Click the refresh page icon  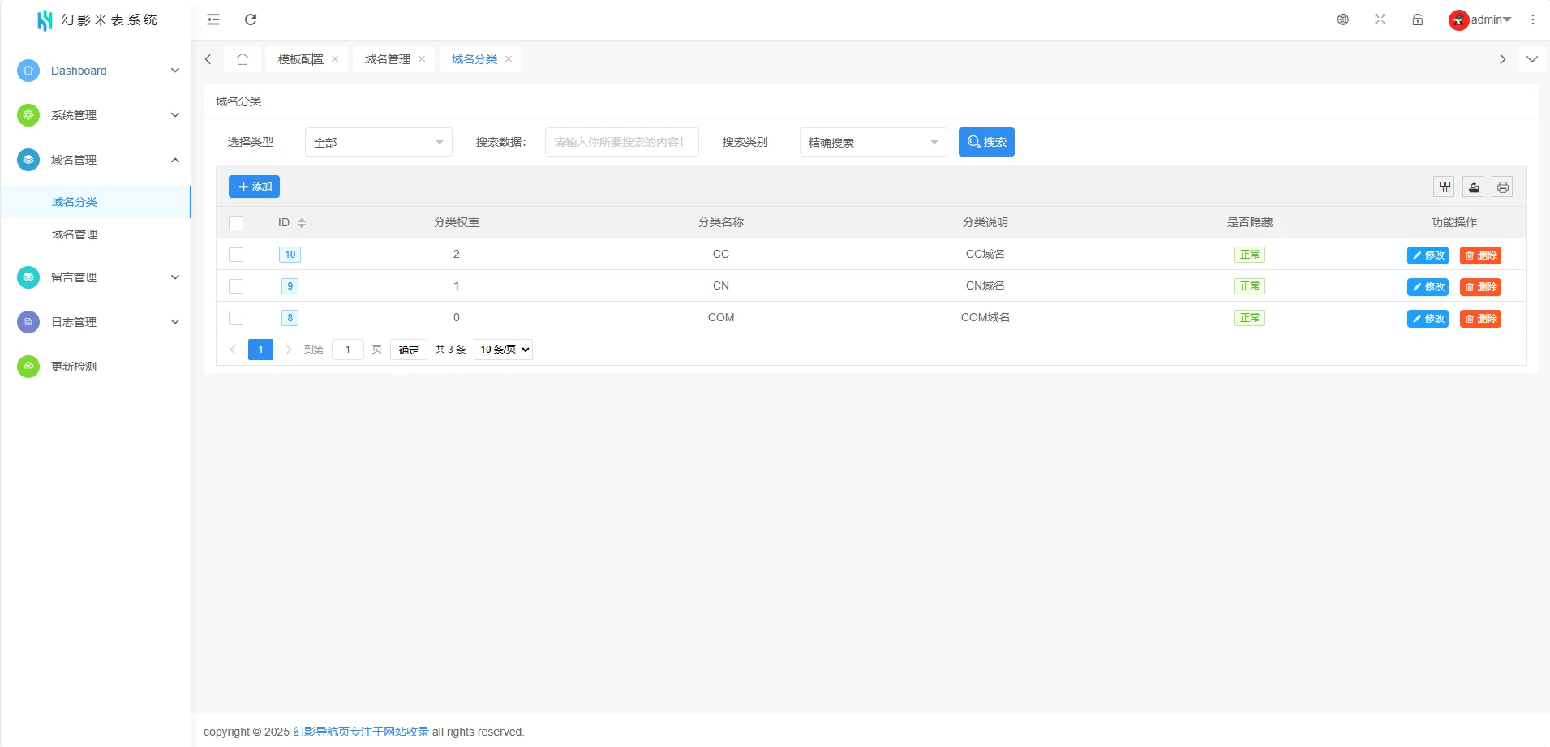(x=251, y=19)
